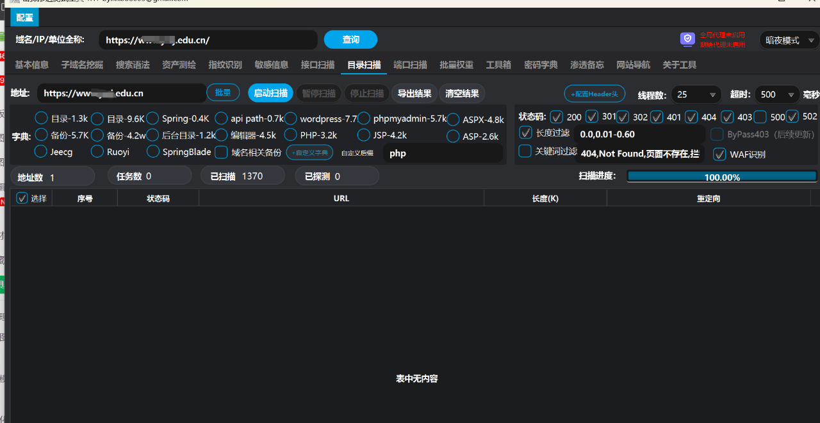
Task: Select the 目录-1.3k dictionary radio
Action: click(41, 119)
